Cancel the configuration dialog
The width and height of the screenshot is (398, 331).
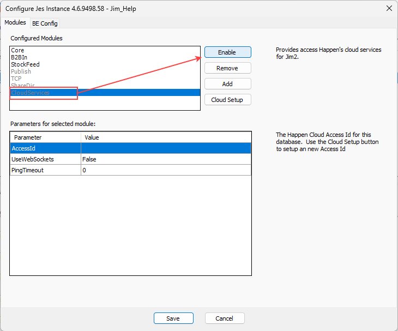pos(225,318)
